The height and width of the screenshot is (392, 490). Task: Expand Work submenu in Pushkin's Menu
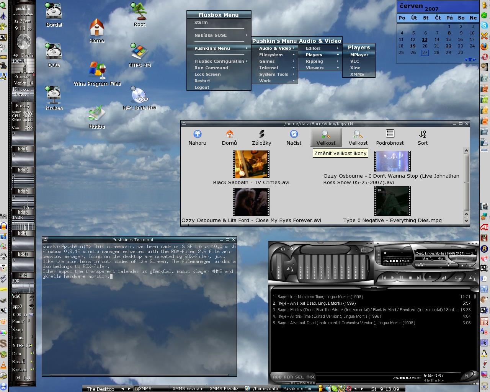pos(274,81)
